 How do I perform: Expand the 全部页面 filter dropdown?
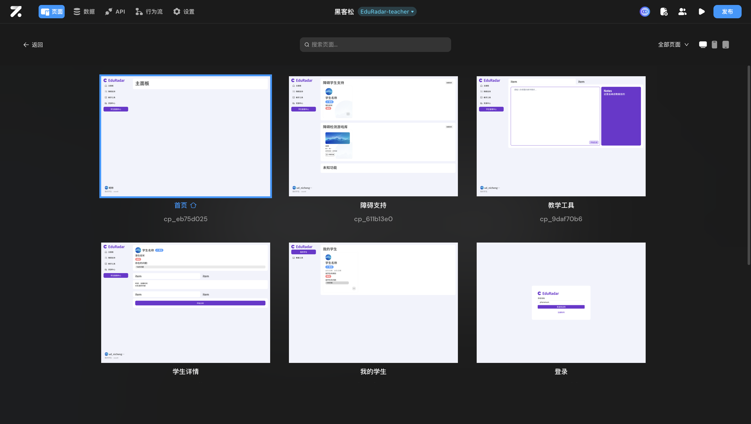[673, 45]
